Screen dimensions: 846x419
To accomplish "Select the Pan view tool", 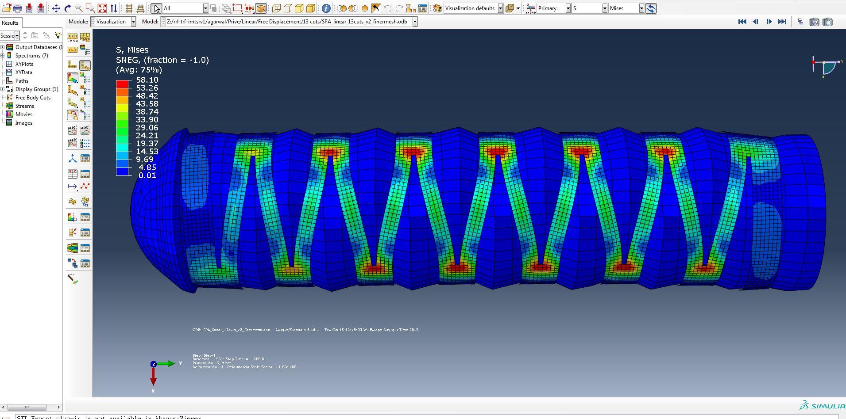I will pos(56,8).
